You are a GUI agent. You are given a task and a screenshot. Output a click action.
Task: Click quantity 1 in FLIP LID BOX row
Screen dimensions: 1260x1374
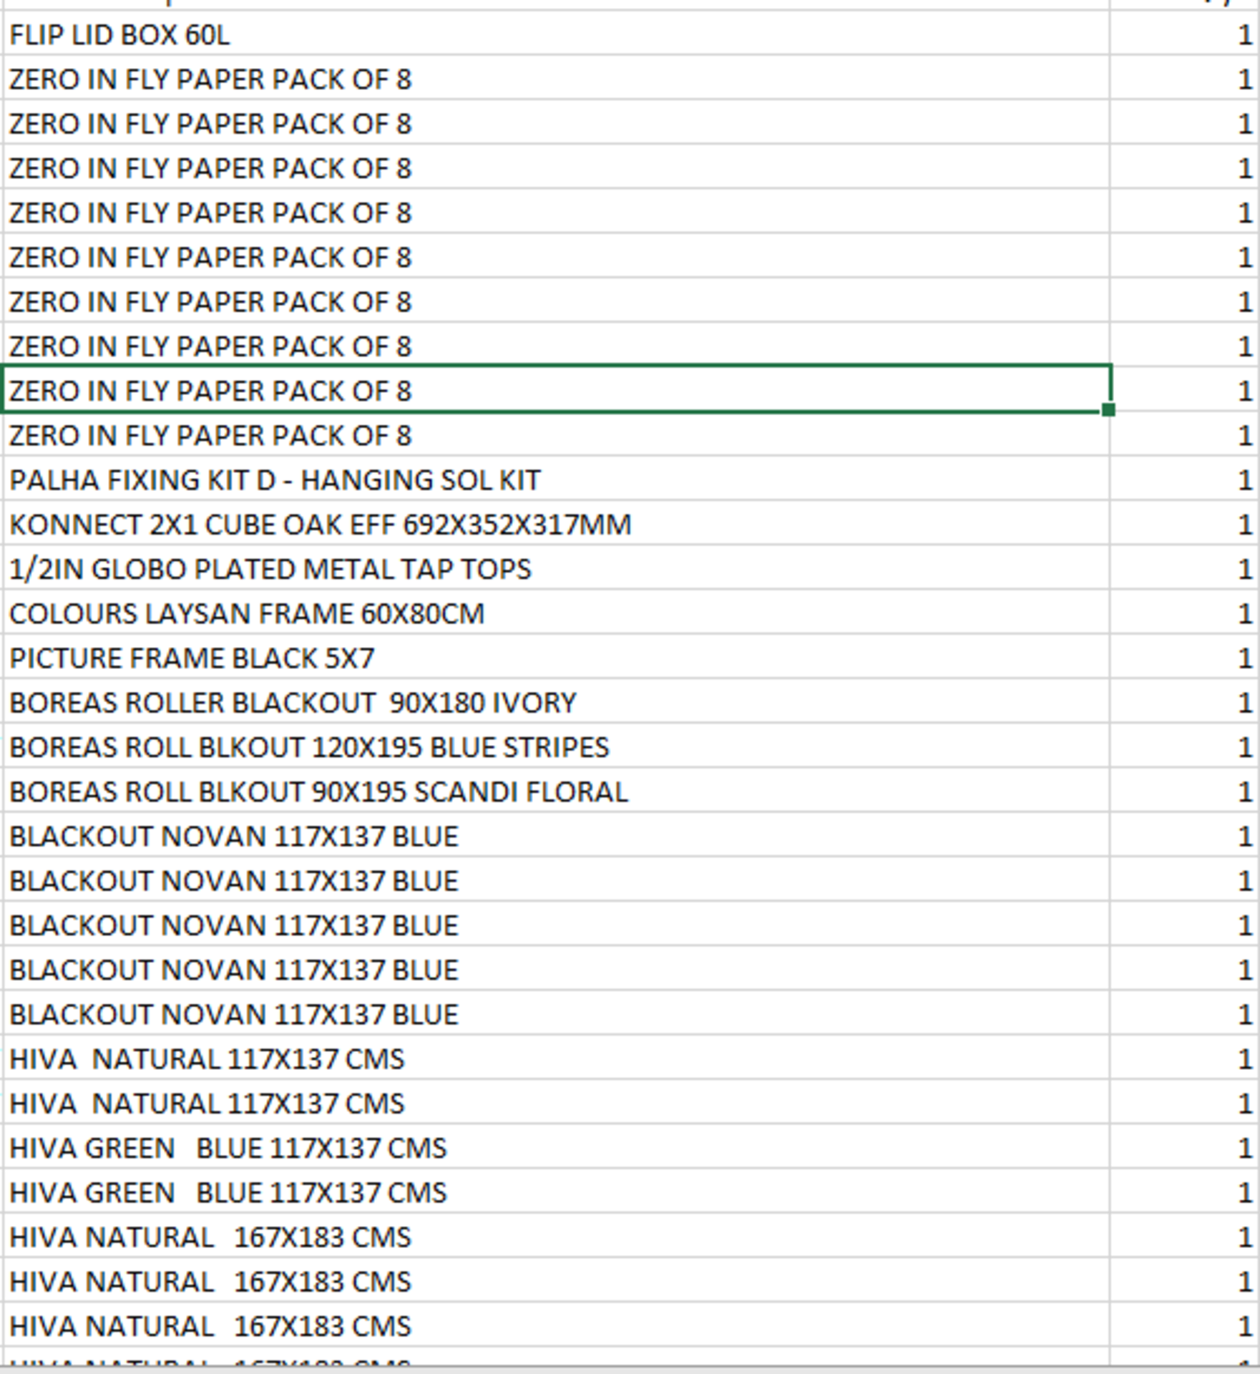tap(1185, 34)
